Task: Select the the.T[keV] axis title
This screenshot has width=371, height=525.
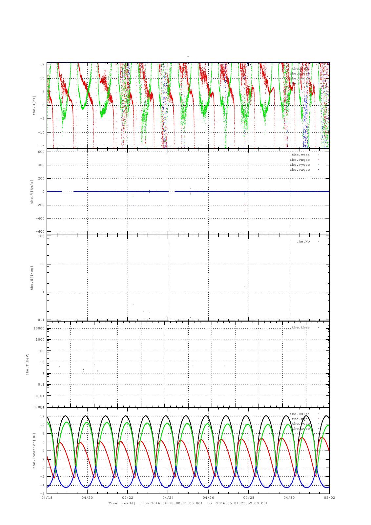Action: [x=28, y=364]
